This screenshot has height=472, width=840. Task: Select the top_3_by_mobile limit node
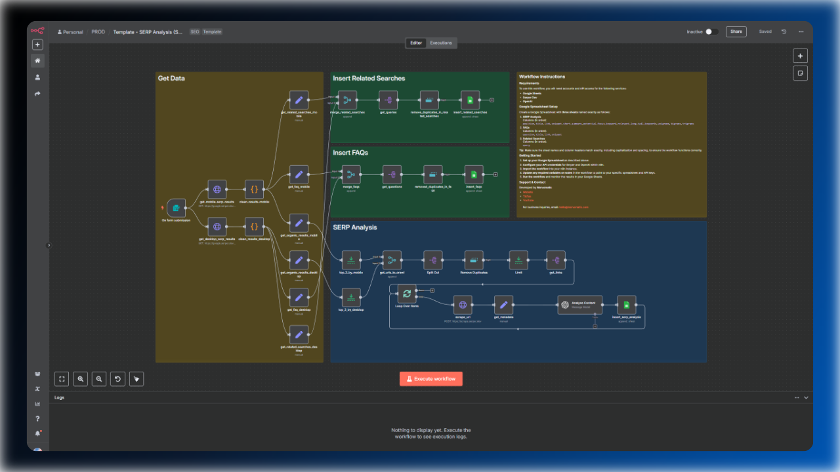coord(351,260)
